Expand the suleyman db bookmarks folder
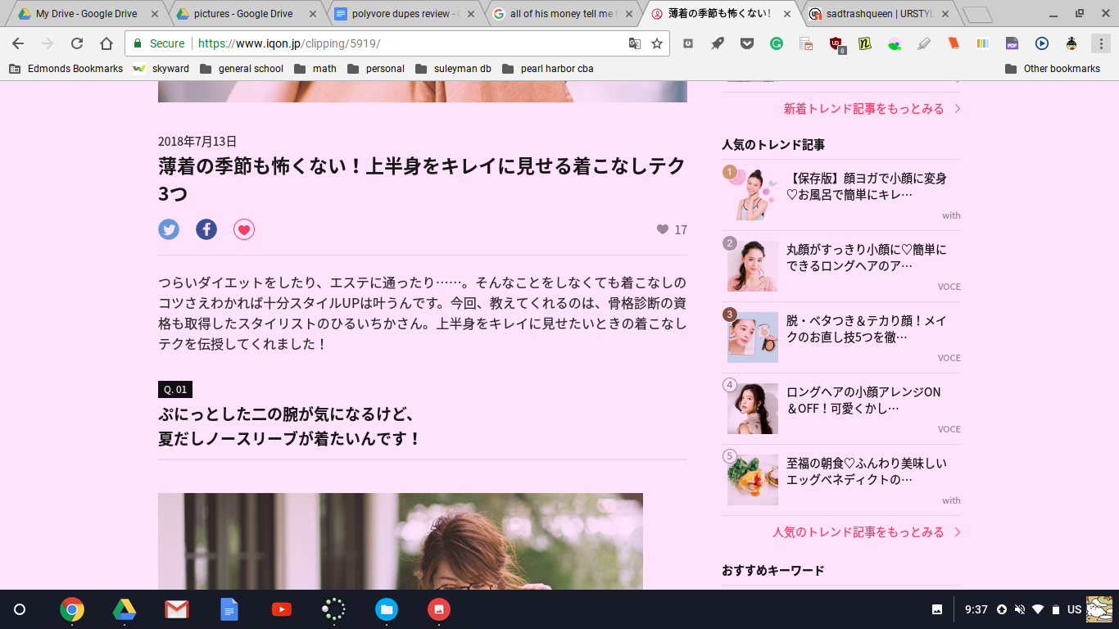This screenshot has width=1119, height=629. [453, 69]
